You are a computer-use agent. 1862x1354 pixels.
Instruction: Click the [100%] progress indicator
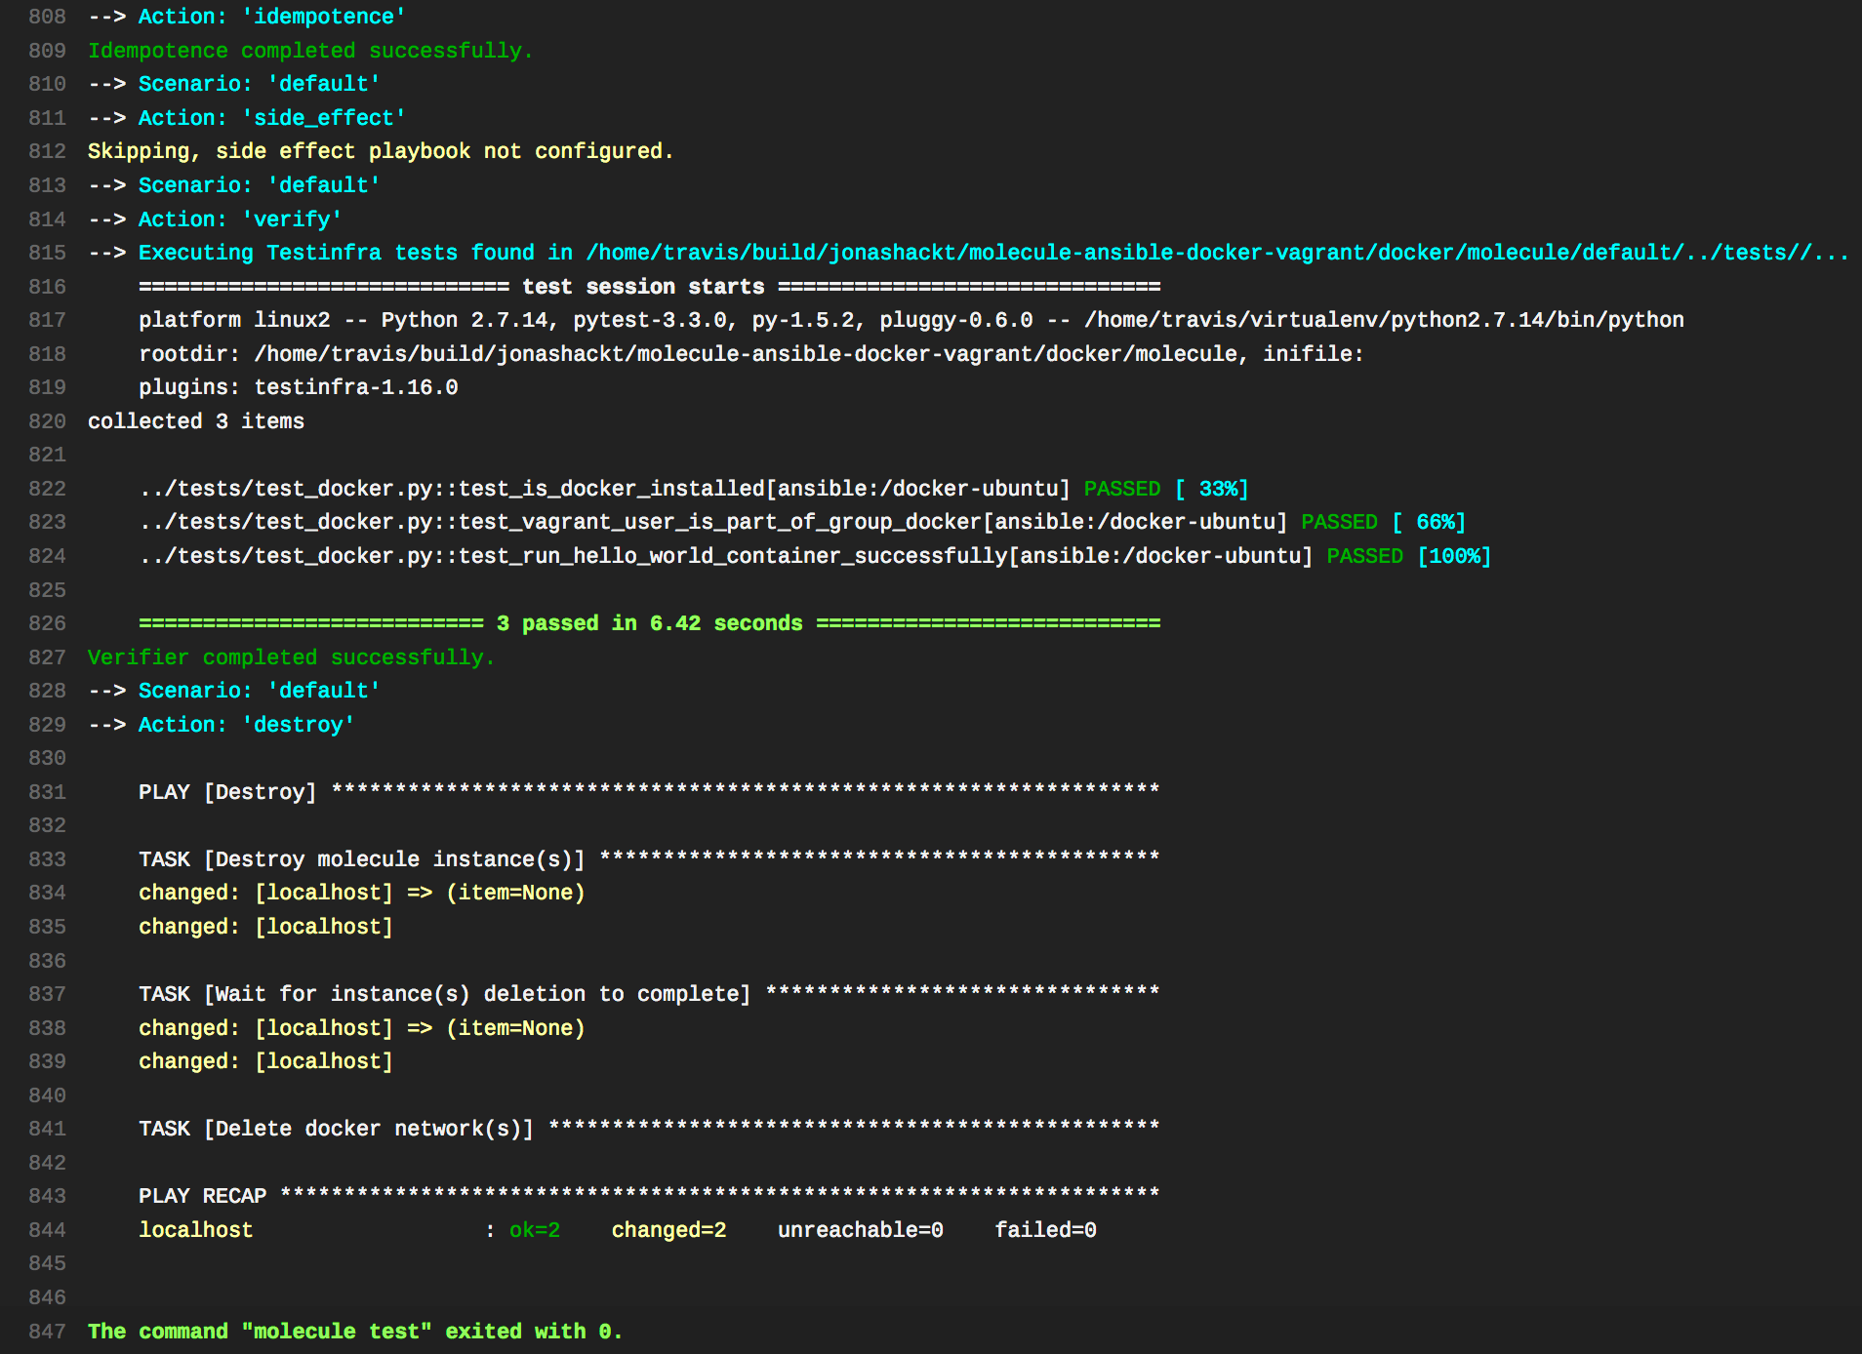1453,556
